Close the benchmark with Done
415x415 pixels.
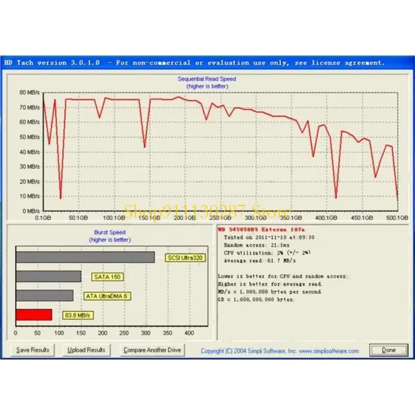click(389, 350)
